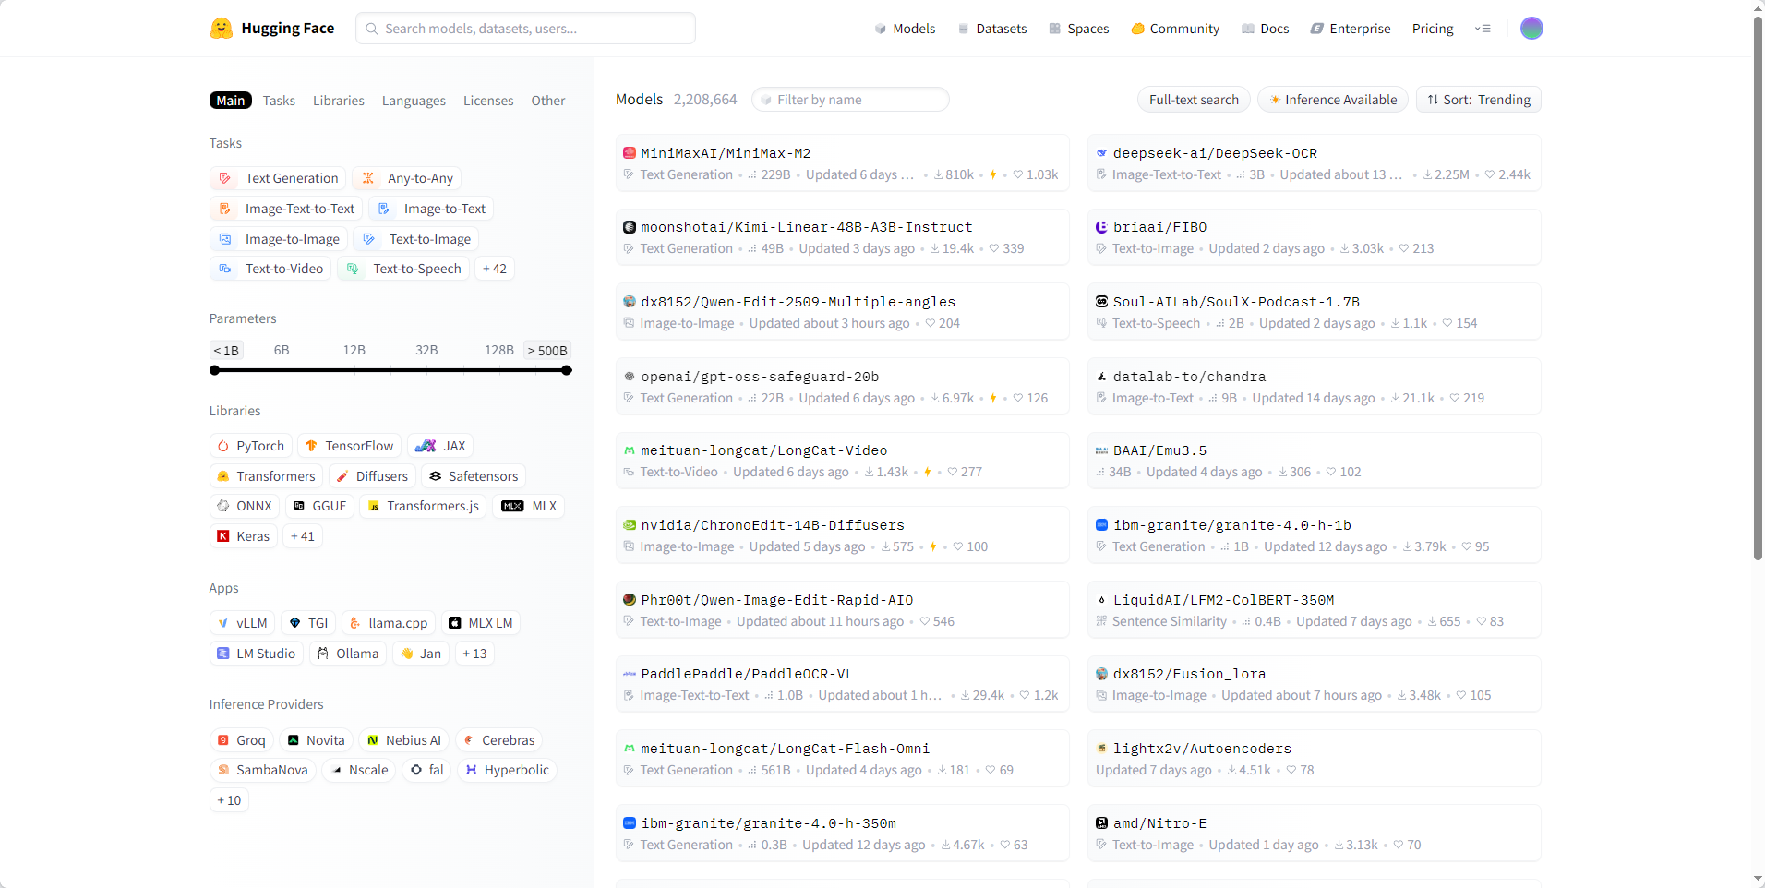The image size is (1765, 888).
Task: Open Datasets in top navigation
Action: (x=992, y=29)
